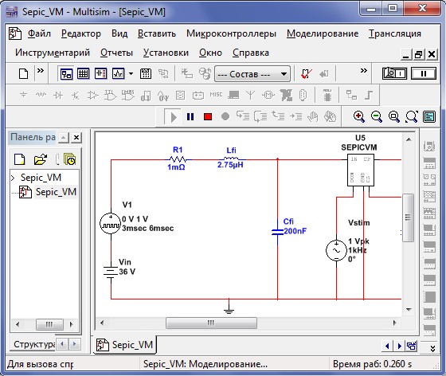
Task: Create new file in design panel
Action: (x=19, y=159)
